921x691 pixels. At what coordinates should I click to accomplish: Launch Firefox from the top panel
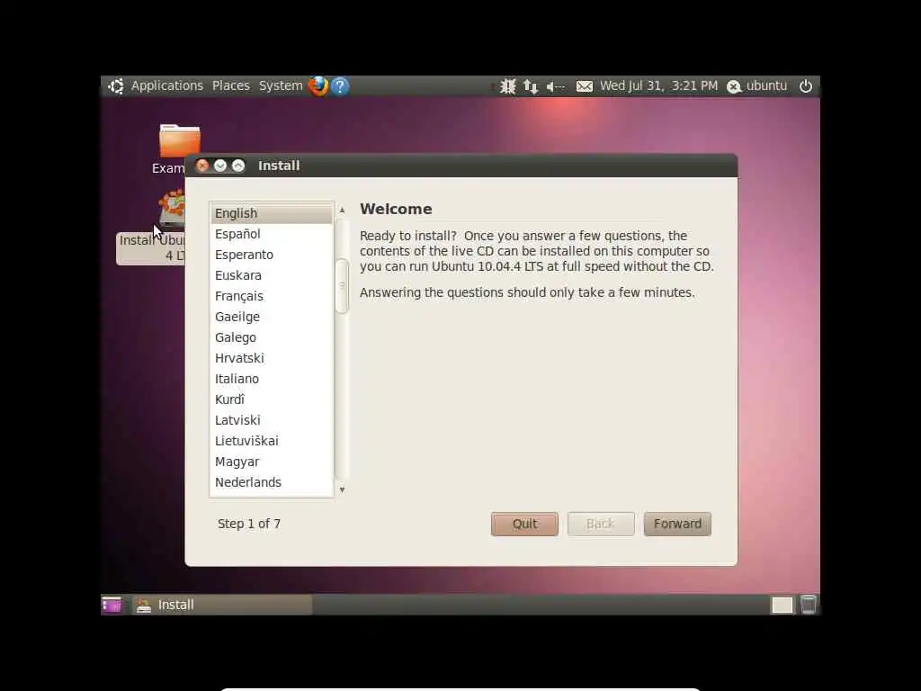tap(318, 85)
